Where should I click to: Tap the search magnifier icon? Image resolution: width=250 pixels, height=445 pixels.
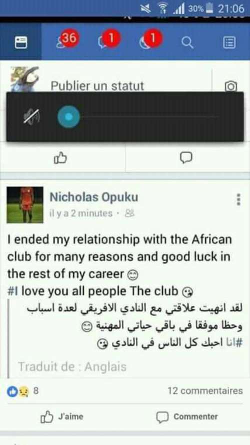(187, 43)
